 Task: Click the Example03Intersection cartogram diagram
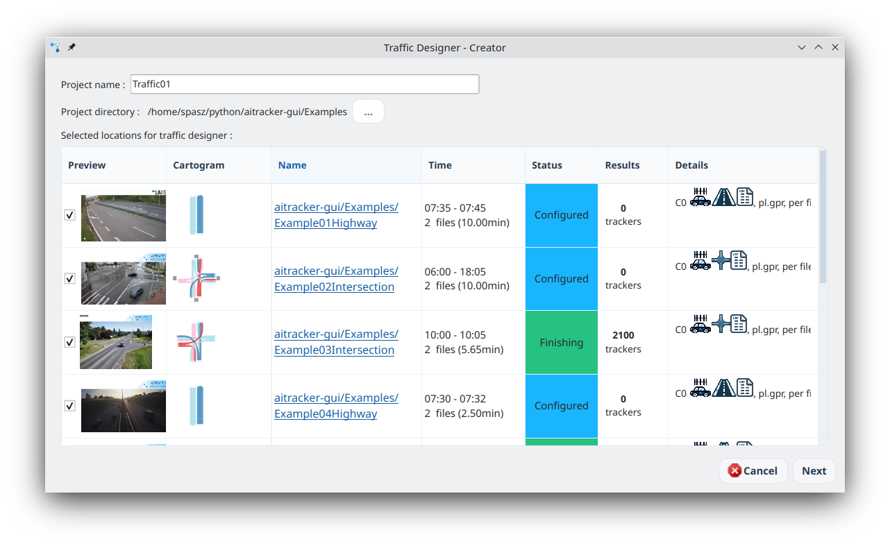(x=196, y=342)
